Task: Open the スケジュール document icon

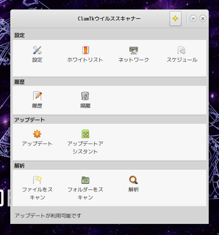Action: point(181,50)
